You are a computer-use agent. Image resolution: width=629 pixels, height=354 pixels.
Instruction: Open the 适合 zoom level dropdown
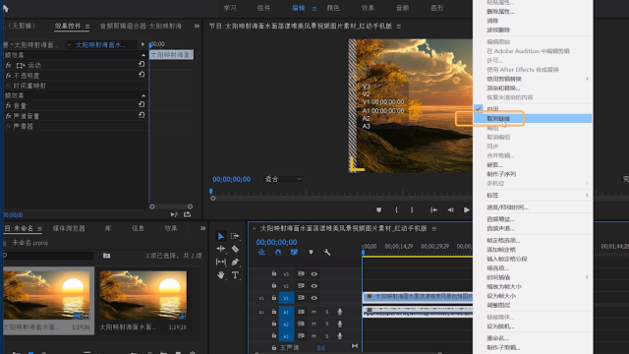click(283, 179)
